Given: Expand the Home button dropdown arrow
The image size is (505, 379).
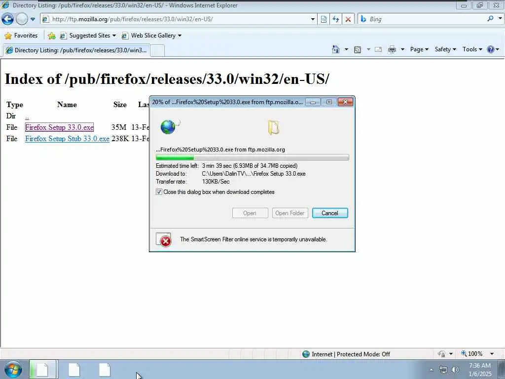Looking at the screenshot, I should [x=346, y=49].
